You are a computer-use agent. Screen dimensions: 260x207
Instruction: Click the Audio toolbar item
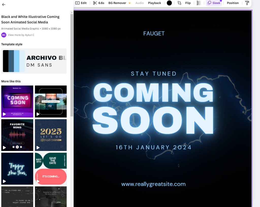point(139,3)
